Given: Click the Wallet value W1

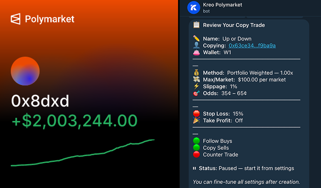Looking at the screenshot, I should tap(227, 53).
